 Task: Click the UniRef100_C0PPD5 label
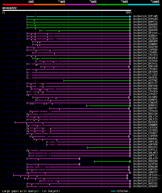pos(145,136)
